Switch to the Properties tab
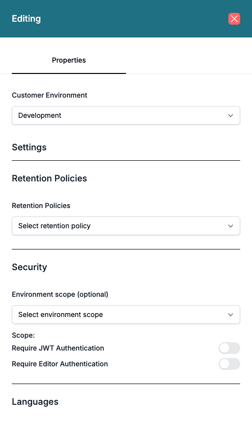Screen dimensions: 252x424 click(69, 60)
